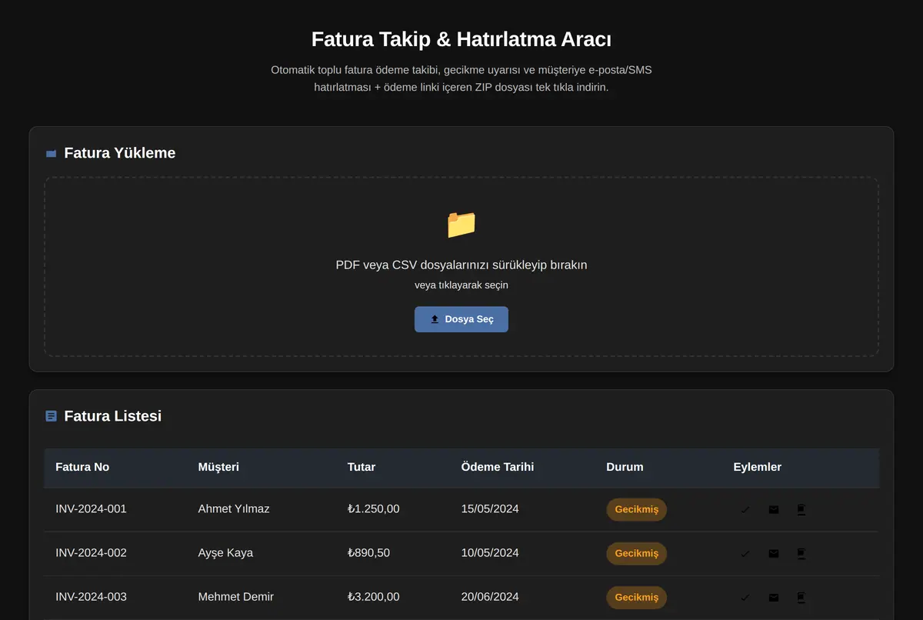Click the Fatura Listesi heading
Viewport: 923px width, 620px height.
point(113,416)
